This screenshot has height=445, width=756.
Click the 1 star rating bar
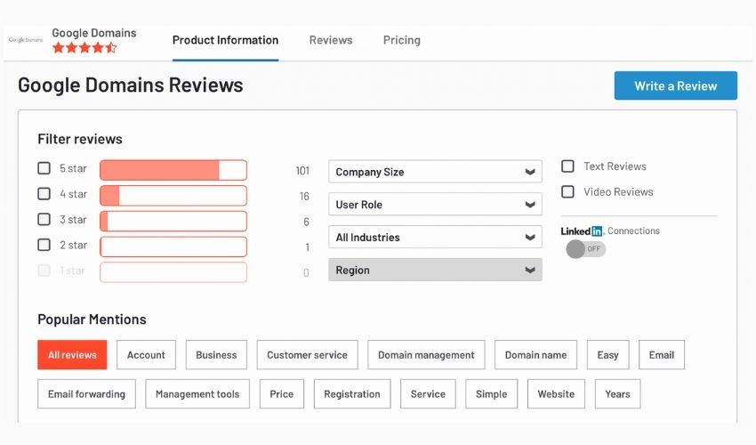coord(173,272)
